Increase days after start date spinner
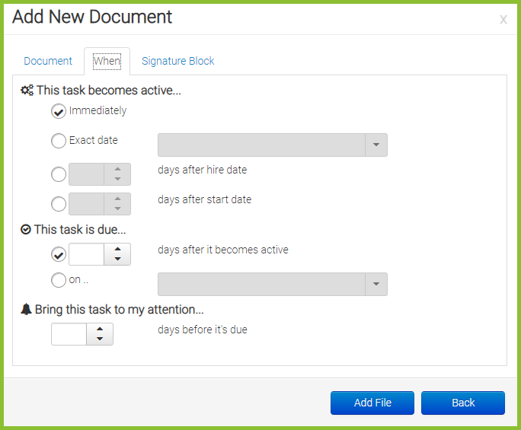The width and height of the screenshot is (521, 430). click(x=117, y=199)
